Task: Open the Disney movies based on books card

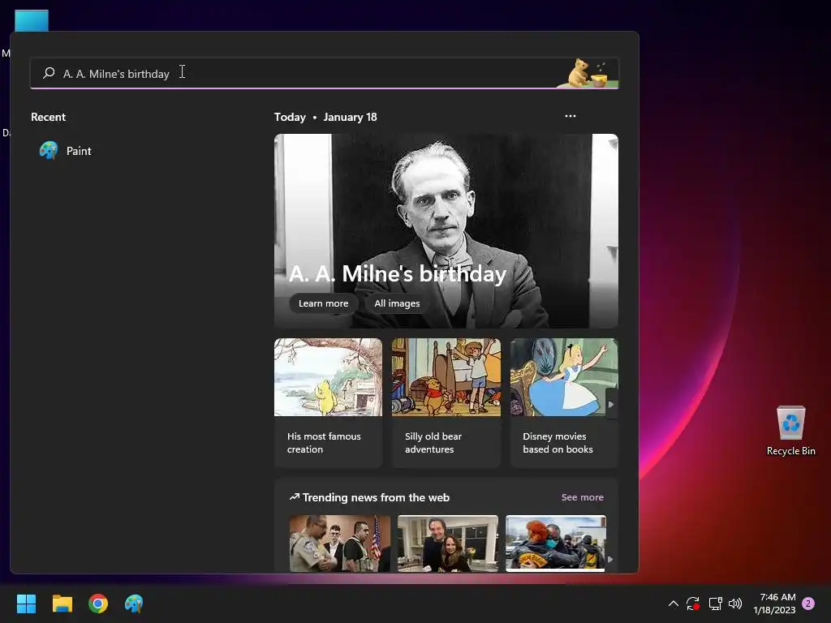Action: click(x=564, y=403)
